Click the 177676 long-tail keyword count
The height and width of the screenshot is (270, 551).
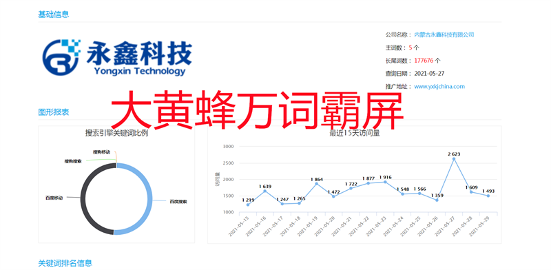pos(424,61)
